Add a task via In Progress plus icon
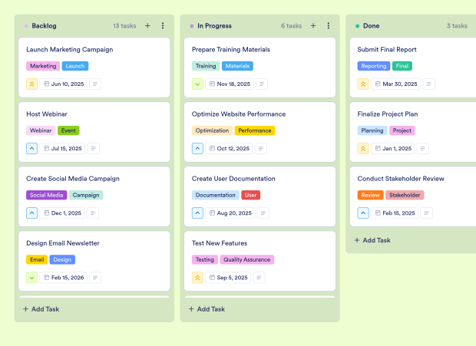Screen dimensions: 476x346 [x=313, y=26]
